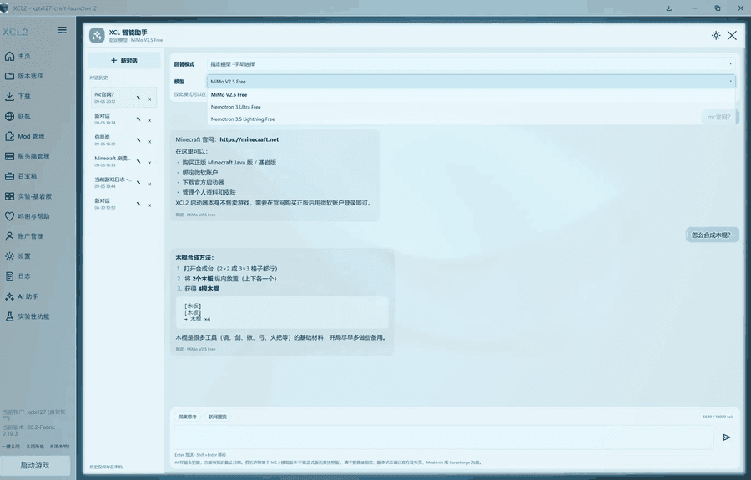Viewport: 751px width, 480px height.
Task: Delete the 新对话 conversation dated 09-06 19:34
Action: point(149,120)
